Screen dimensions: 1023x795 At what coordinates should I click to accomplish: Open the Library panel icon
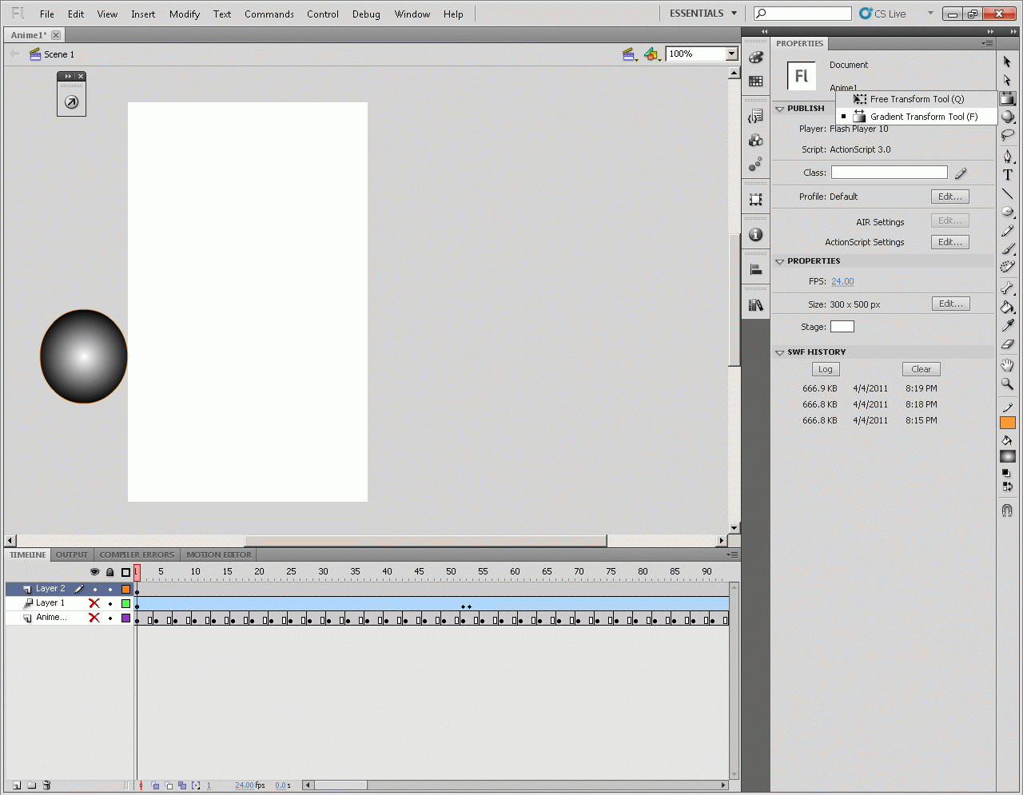click(x=755, y=305)
